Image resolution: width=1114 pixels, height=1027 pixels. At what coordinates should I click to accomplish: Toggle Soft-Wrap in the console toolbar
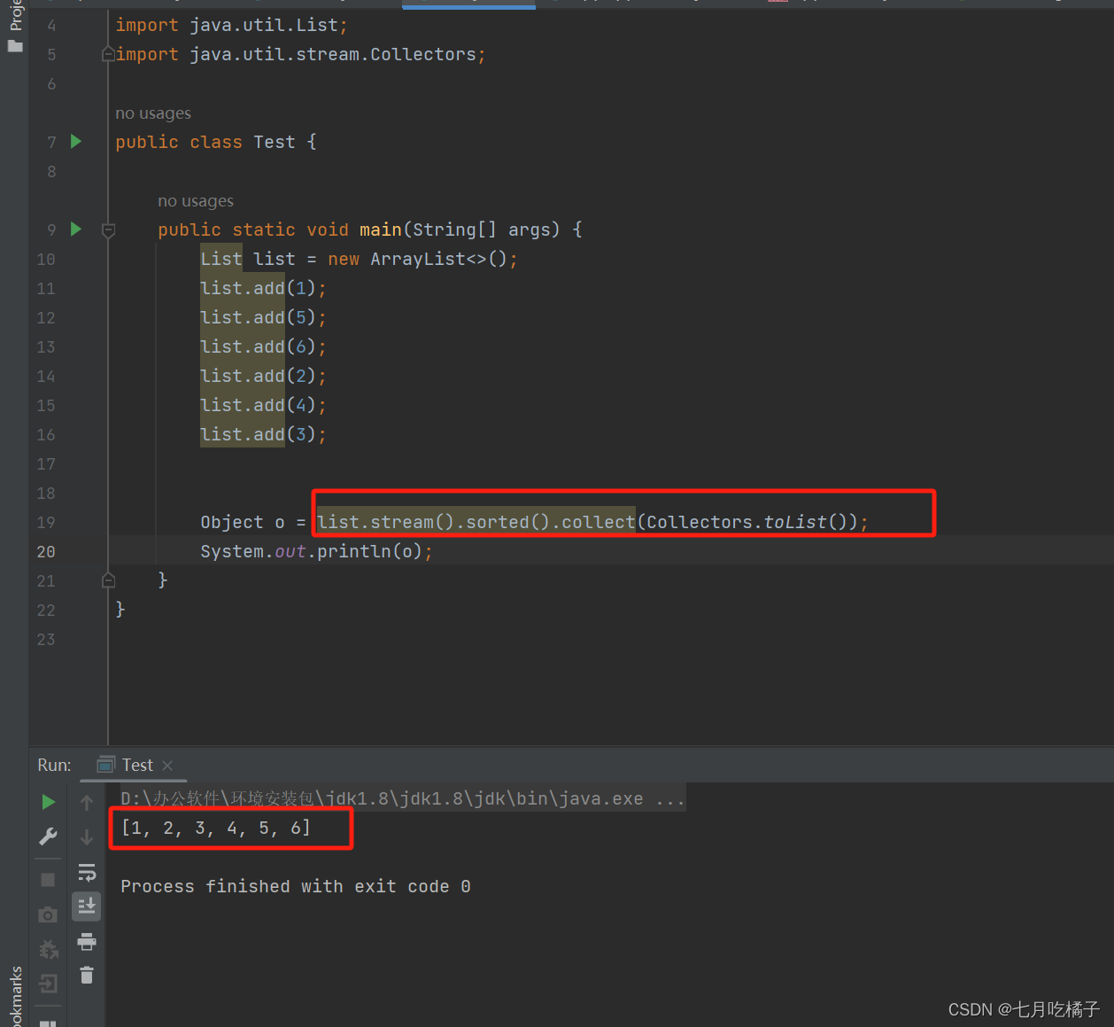(x=87, y=873)
